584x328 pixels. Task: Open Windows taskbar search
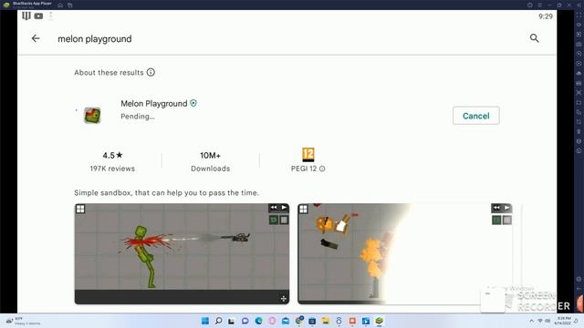click(219, 321)
